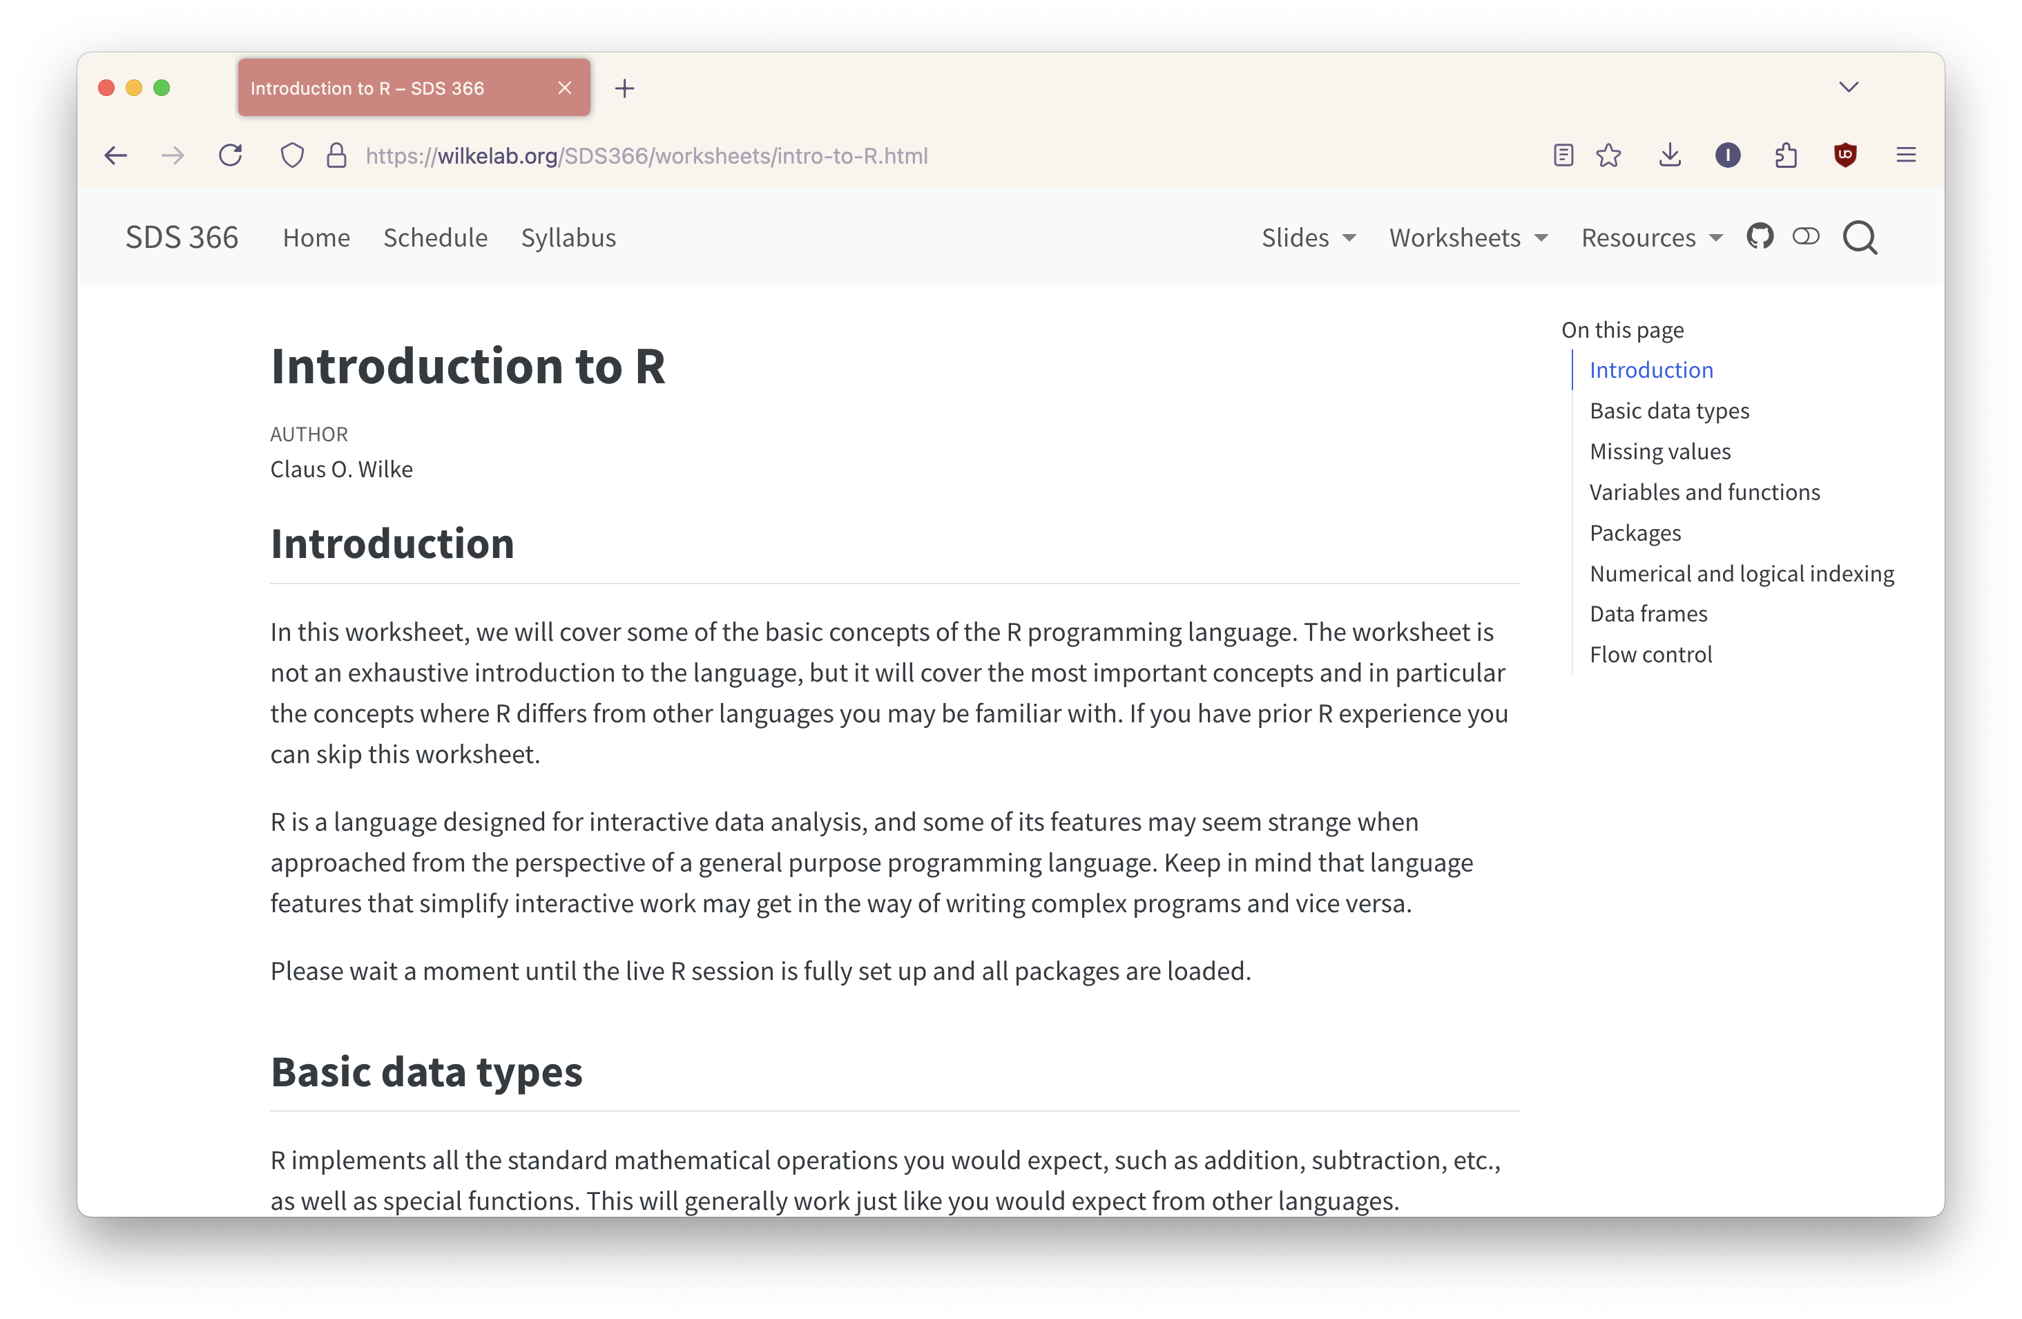Click the URL address field
The image size is (2022, 1319).
tap(934, 155)
